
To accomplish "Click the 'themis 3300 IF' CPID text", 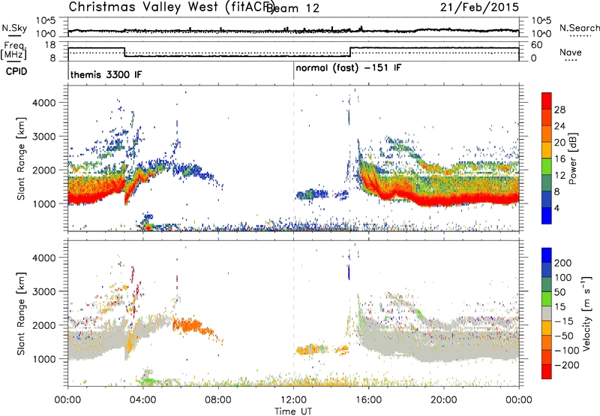I will click(x=106, y=74).
